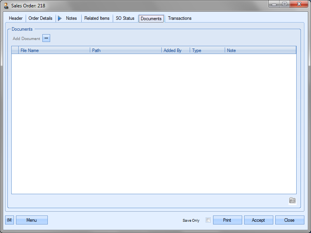Select the Related Items tab

[97, 18]
